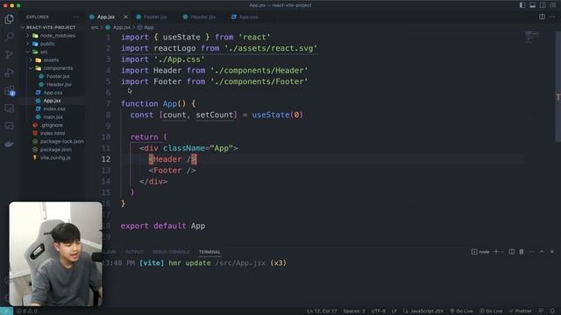
Task: Open the Run and Debug view
Action: tap(10, 72)
